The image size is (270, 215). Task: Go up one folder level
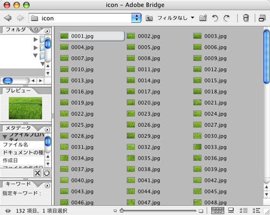point(149,18)
